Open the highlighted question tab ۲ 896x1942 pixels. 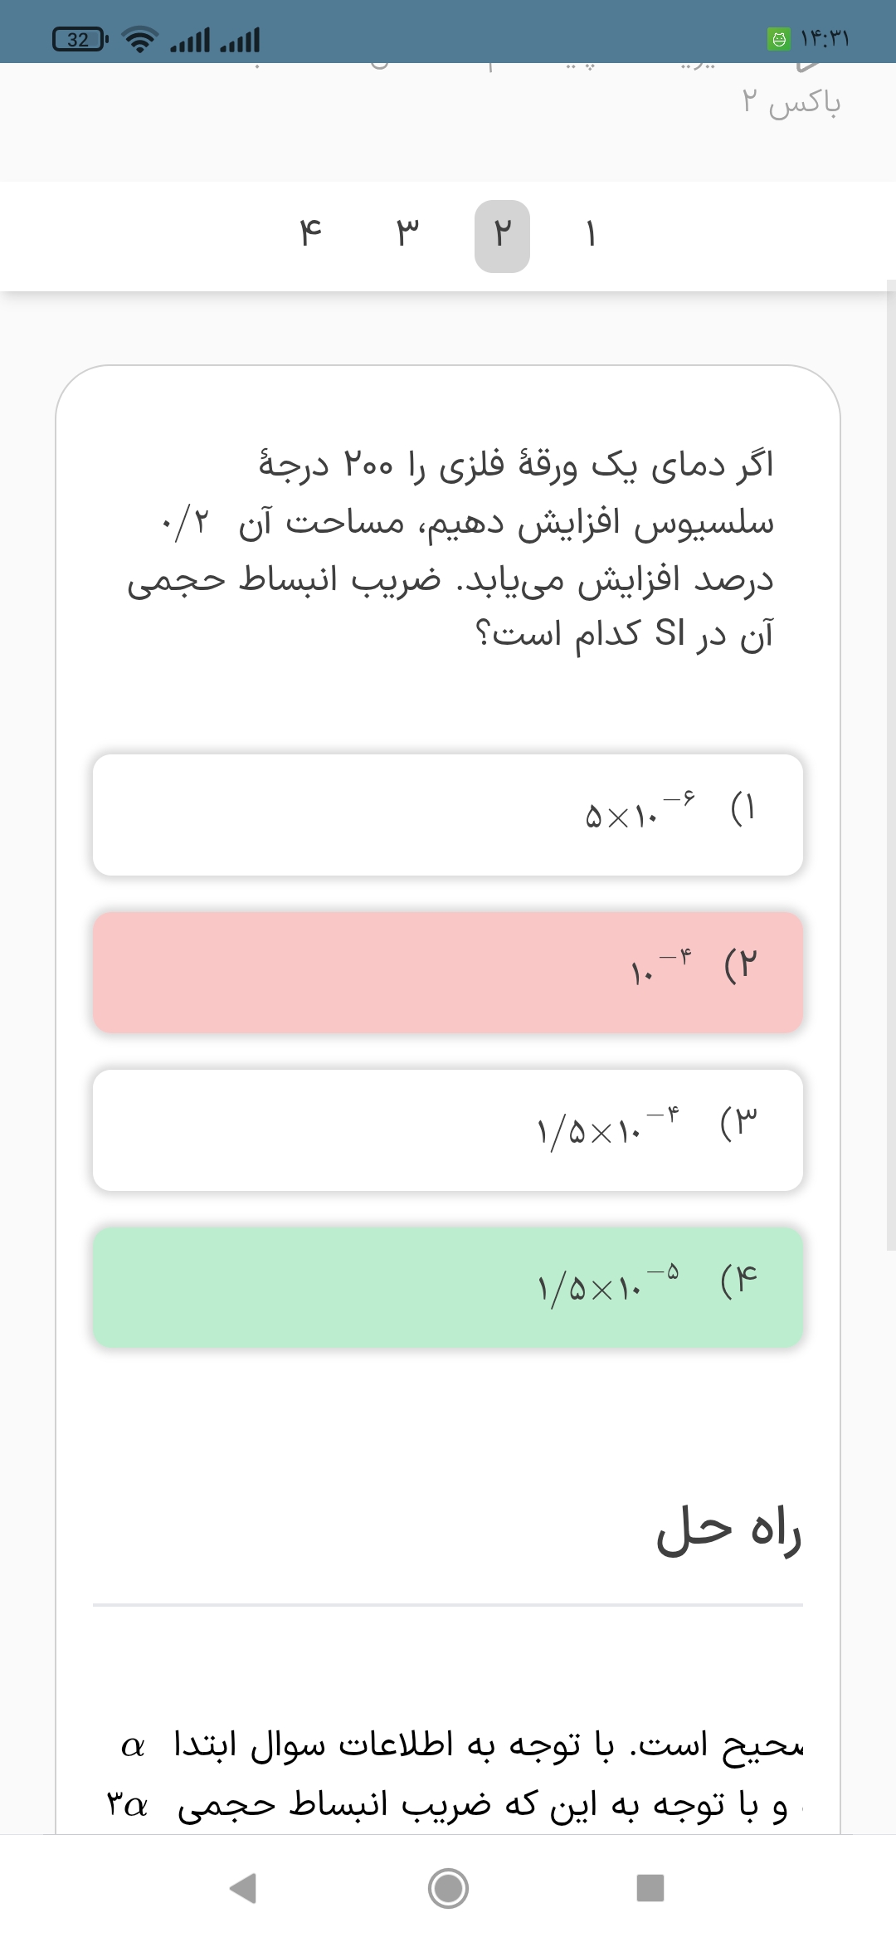502,236
